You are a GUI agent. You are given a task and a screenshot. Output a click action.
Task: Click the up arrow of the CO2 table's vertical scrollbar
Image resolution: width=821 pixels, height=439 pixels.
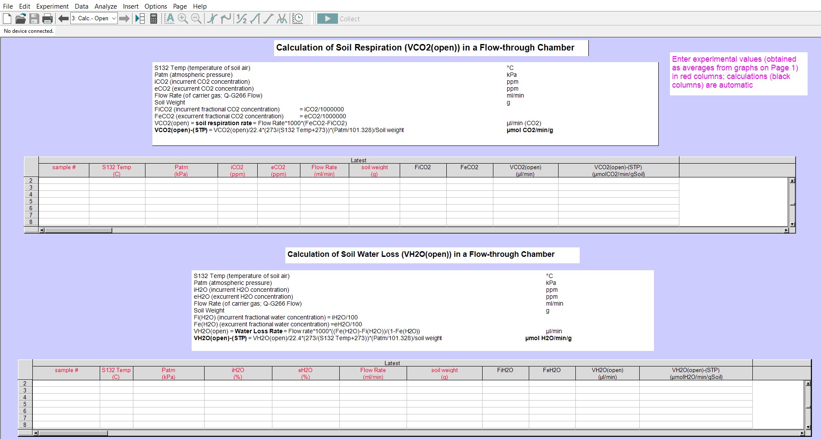(792, 180)
